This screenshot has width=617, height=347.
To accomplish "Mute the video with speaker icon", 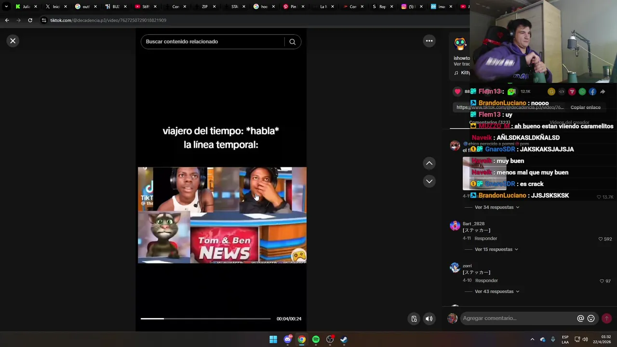I will pyautogui.click(x=429, y=319).
